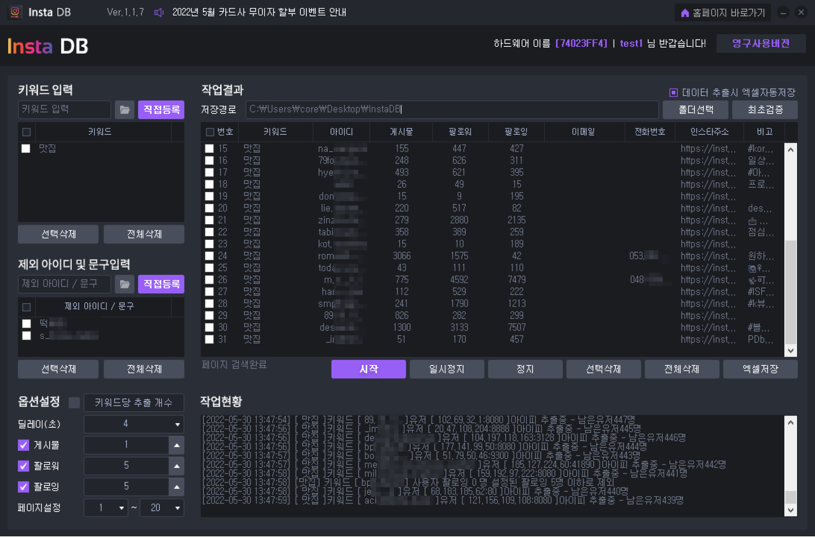Sort by 팔로잉 column header

click(x=516, y=132)
